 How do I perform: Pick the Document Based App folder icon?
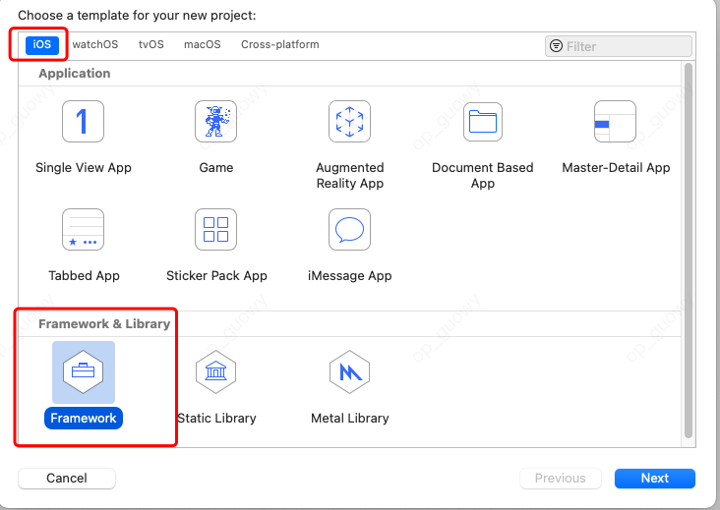483,122
